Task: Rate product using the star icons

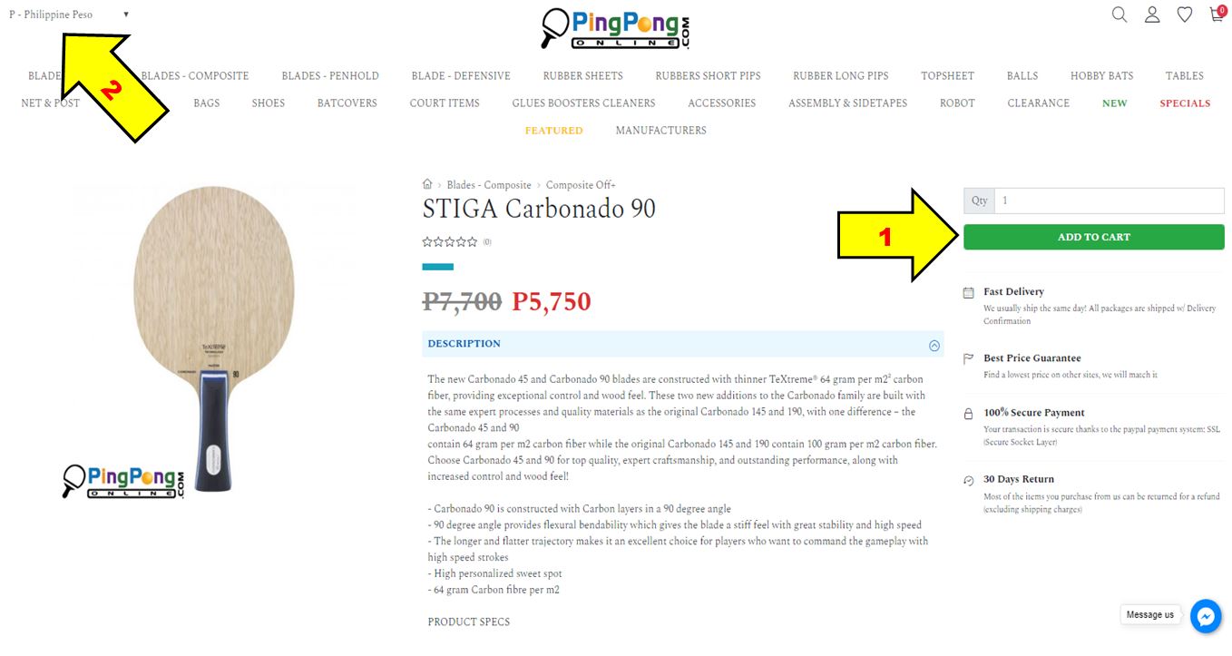Action: [x=450, y=242]
